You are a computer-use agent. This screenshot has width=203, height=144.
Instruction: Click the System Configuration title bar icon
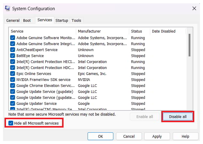coord(7,9)
